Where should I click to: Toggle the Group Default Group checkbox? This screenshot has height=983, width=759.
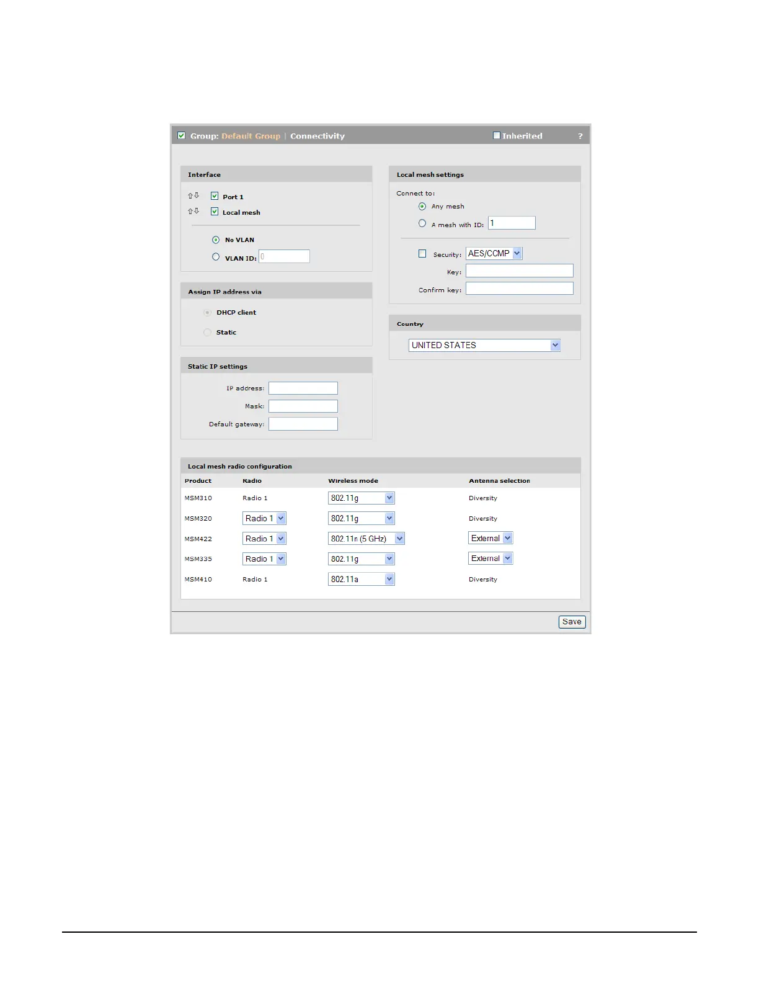(x=181, y=135)
